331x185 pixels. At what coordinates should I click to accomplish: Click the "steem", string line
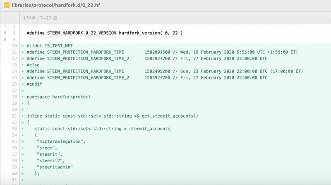pyautogui.click(x=47, y=148)
